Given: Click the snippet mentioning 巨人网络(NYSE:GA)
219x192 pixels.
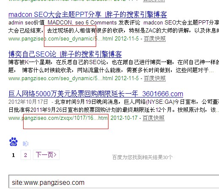Looking at the screenshot, I should coord(114,106).
